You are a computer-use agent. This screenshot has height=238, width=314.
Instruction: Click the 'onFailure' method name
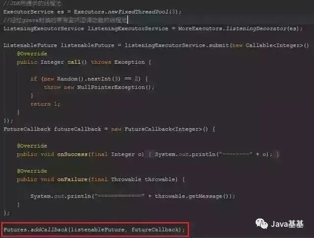(72, 179)
